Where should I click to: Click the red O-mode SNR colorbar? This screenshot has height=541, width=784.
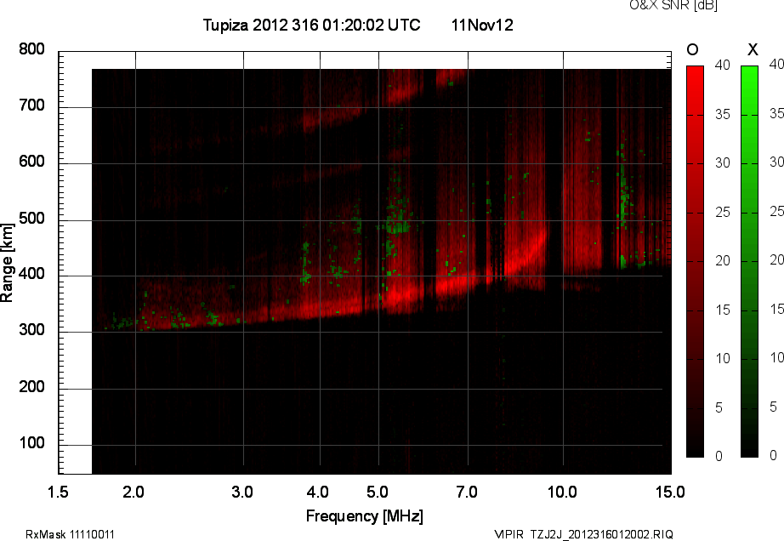pos(695,261)
